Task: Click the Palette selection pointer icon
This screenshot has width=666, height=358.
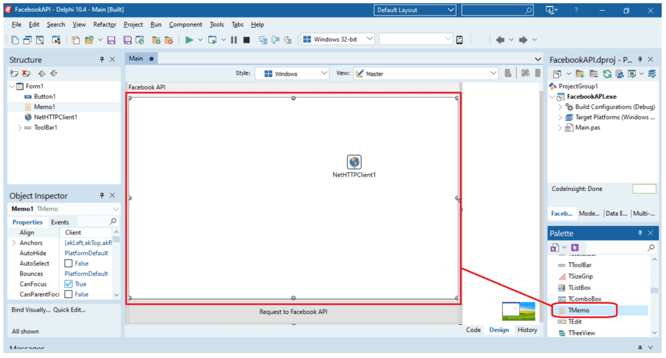Action: (x=574, y=248)
